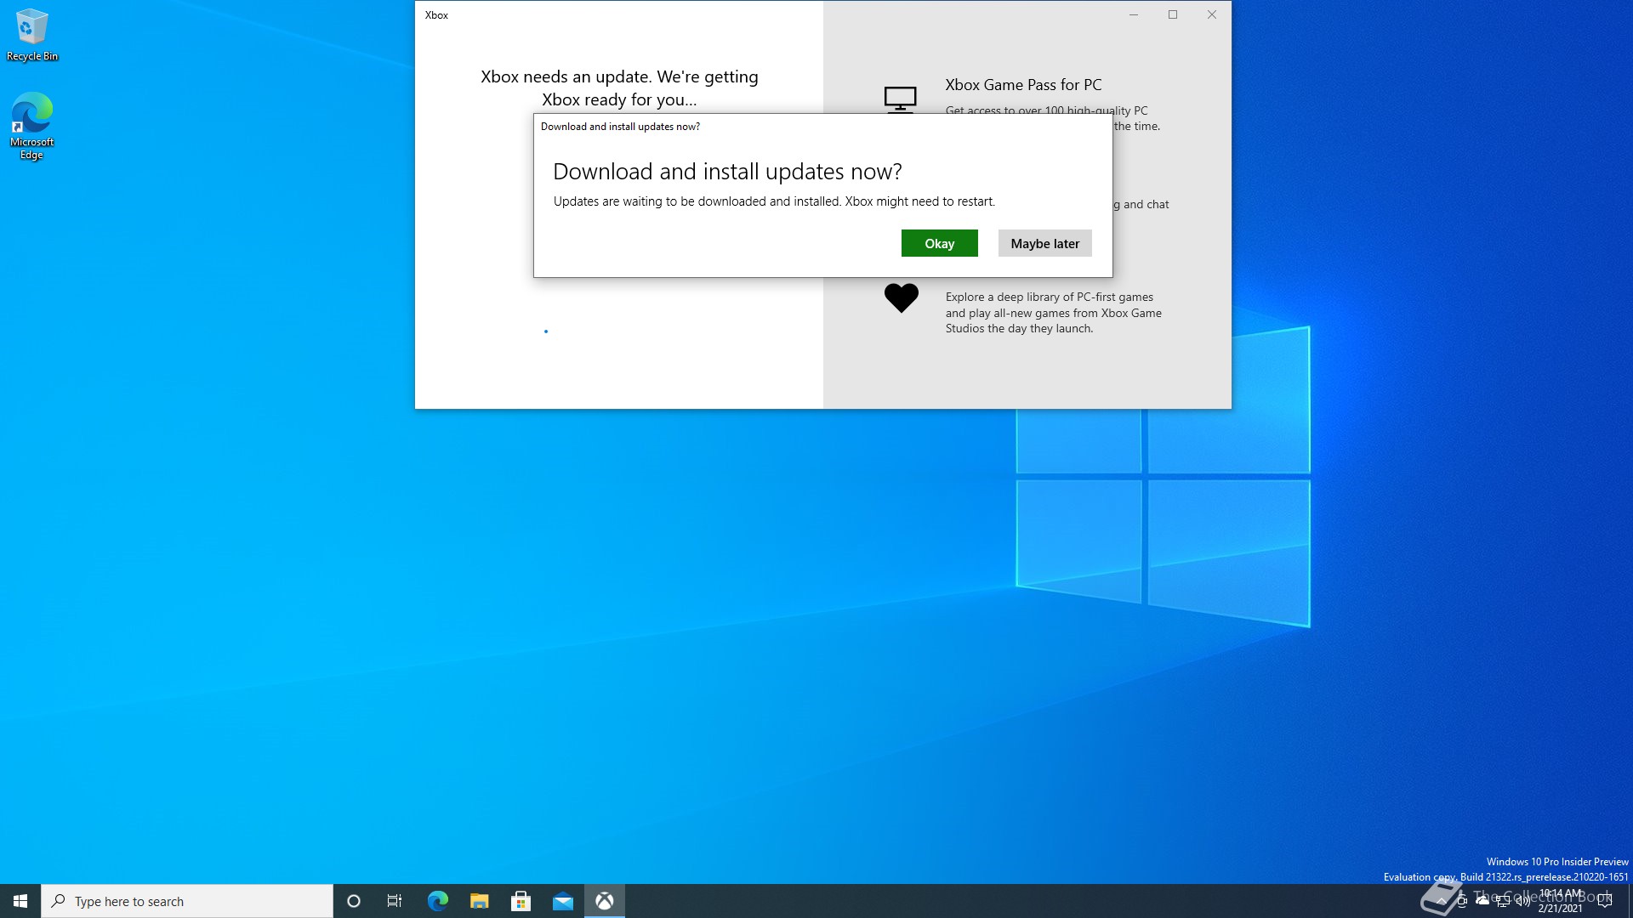The image size is (1633, 918).
Task: Click 'Updates are waiting to be downloaded' text
Action: 774,201
